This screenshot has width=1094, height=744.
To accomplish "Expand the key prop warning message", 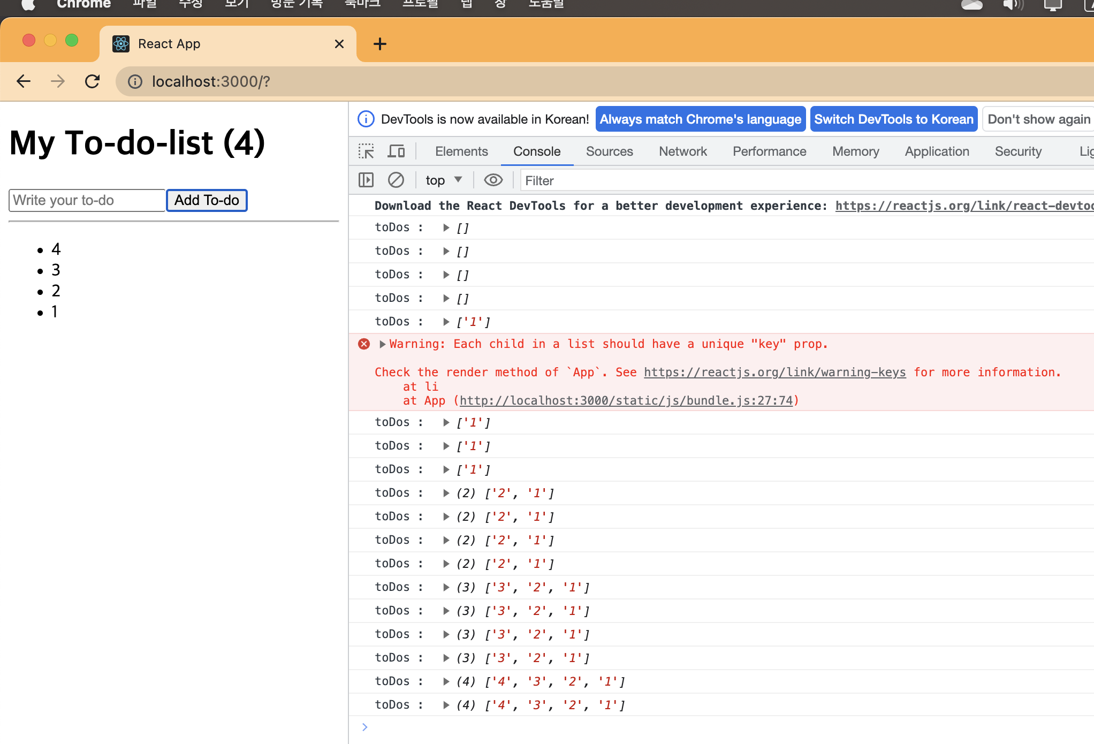I will (382, 344).
